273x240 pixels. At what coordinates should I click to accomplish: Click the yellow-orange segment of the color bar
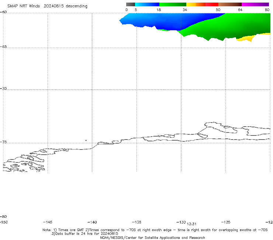pos(196,4)
